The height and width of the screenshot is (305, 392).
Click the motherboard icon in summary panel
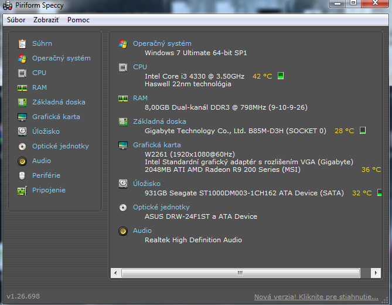[x=122, y=122]
